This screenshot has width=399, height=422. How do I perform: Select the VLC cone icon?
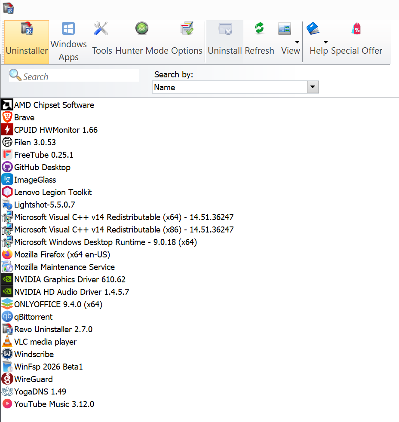[x=7, y=341]
